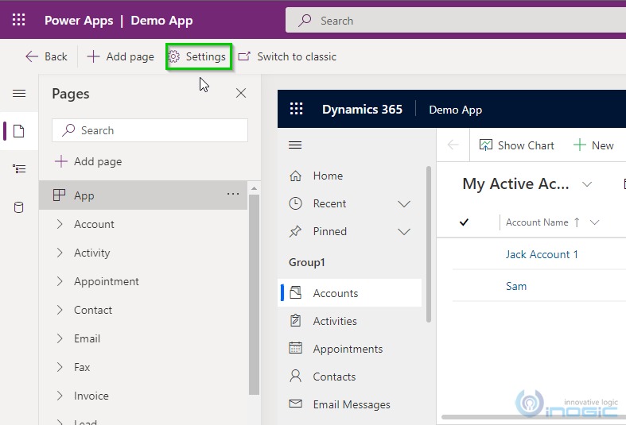Expand the Account page tree item
This screenshot has height=425, width=626.
(60, 225)
